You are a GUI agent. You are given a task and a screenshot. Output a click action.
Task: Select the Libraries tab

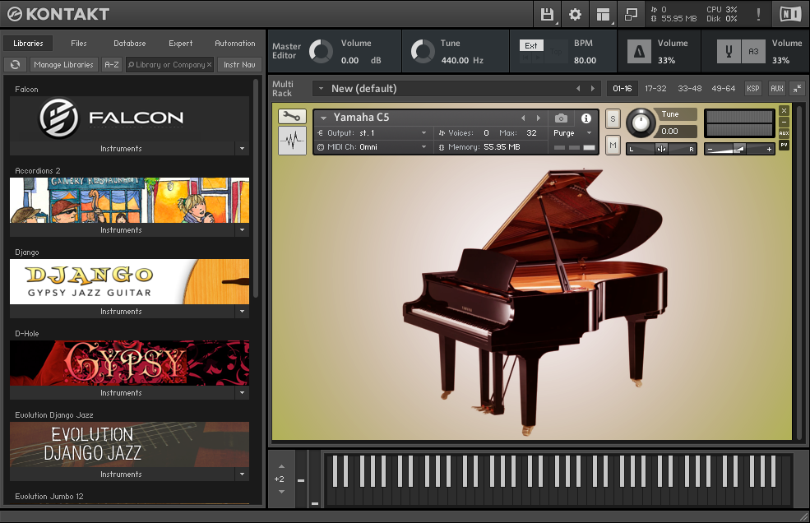pyautogui.click(x=28, y=44)
